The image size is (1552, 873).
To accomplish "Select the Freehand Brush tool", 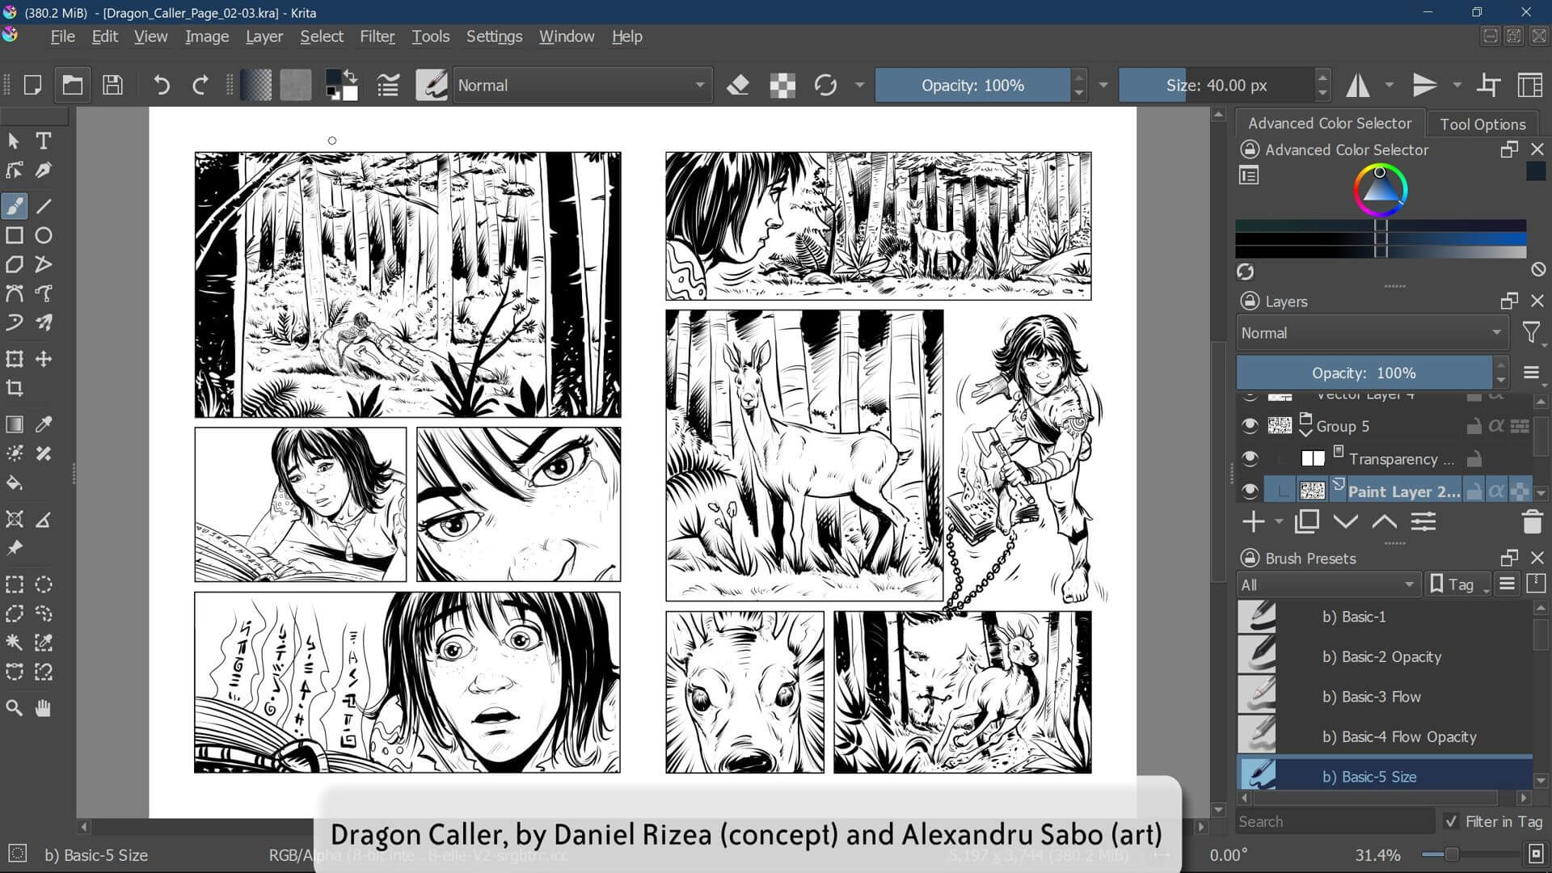I will tap(14, 205).
